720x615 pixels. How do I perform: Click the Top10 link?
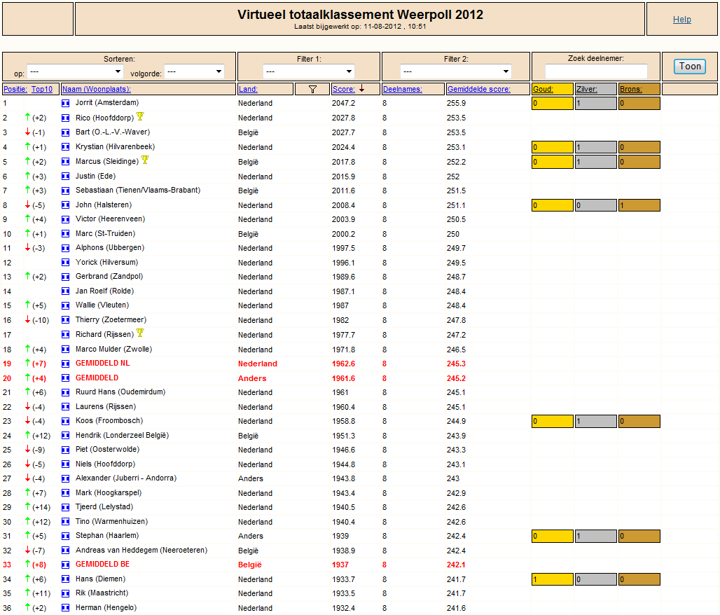coord(42,89)
